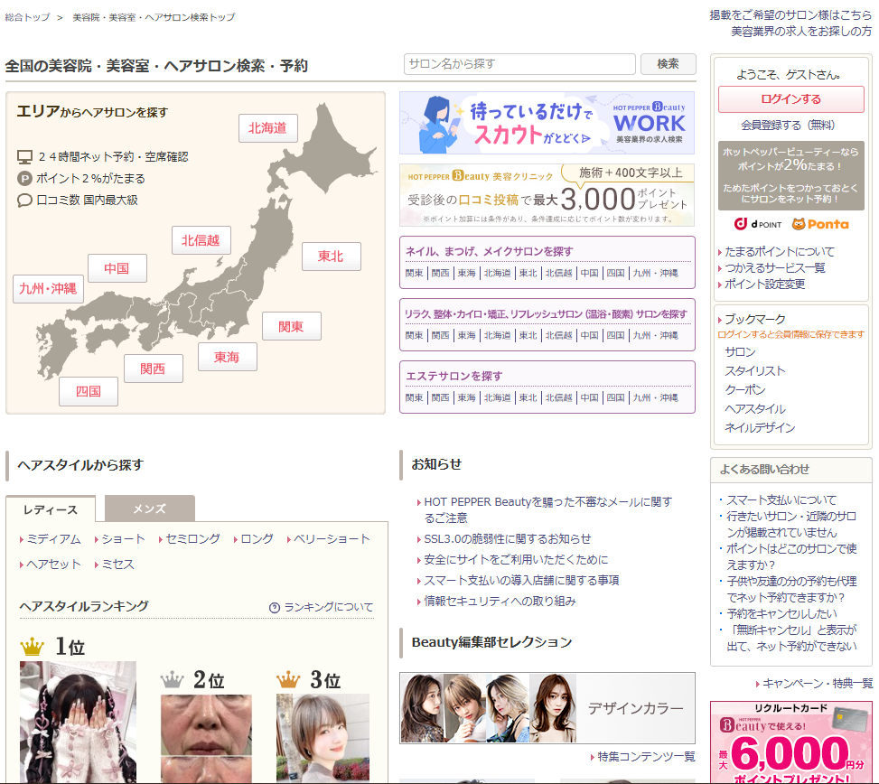Open スマート支払いの導入店舗に関する事項 notice
The width and height of the screenshot is (879, 784).
[x=521, y=581]
